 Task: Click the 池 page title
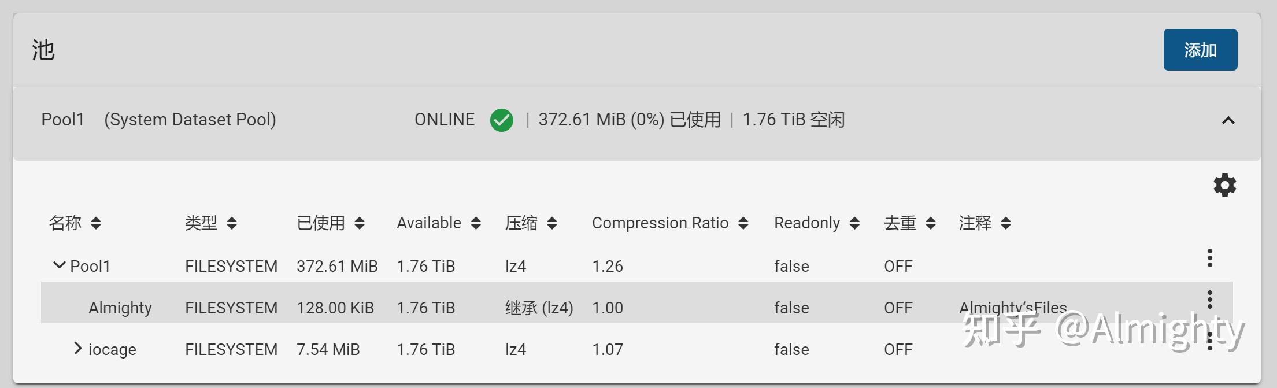(x=43, y=50)
